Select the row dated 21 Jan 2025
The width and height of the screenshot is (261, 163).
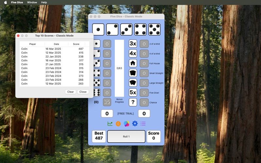(54, 64)
